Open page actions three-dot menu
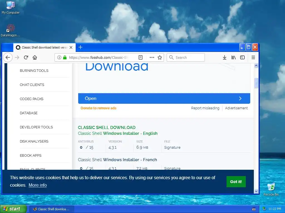 pyautogui.click(x=152, y=57)
